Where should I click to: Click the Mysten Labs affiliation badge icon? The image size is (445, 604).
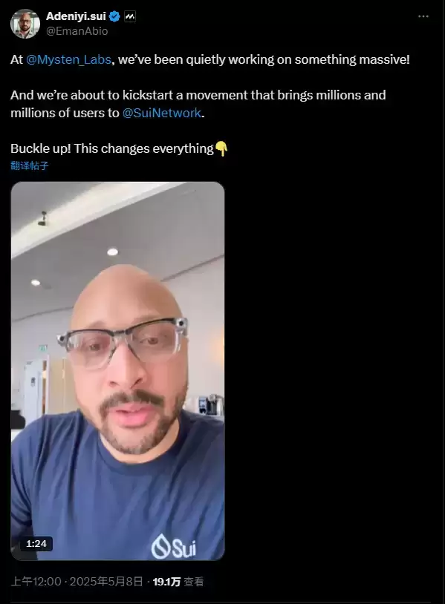point(129,16)
